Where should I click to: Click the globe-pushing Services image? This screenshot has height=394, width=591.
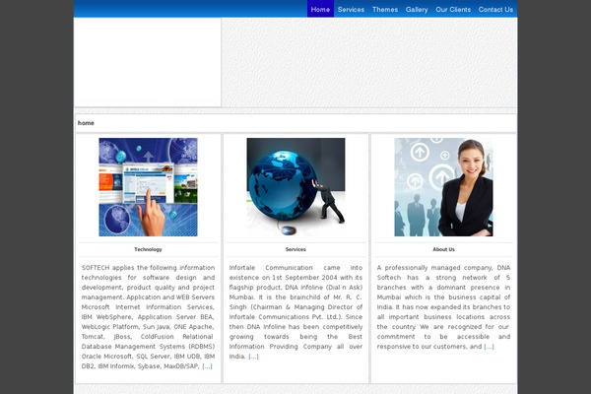coord(295,187)
